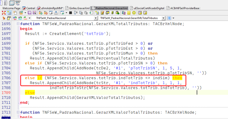Switch to the Welcome Page tab

[11, 8]
